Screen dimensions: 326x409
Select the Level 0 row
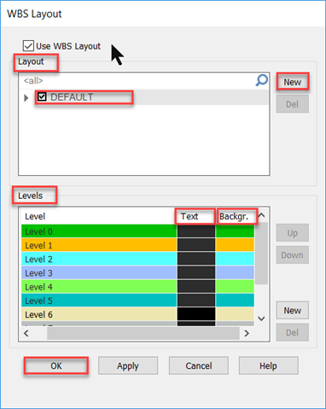(x=137, y=231)
